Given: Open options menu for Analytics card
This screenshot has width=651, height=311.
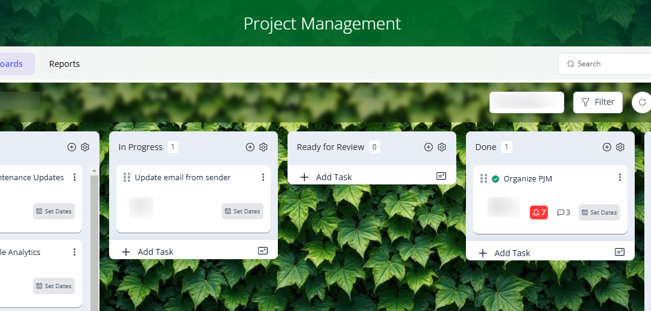Looking at the screenshot, I should pyautogui.click(x=75, y=252).
